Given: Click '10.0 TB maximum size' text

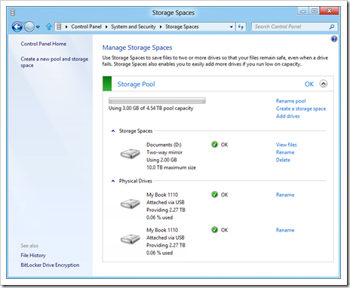Looking at the screenshot, I should (x=171, y=167).
